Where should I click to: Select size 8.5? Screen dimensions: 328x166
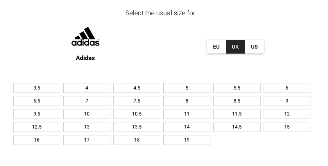(x=237, y=101)
